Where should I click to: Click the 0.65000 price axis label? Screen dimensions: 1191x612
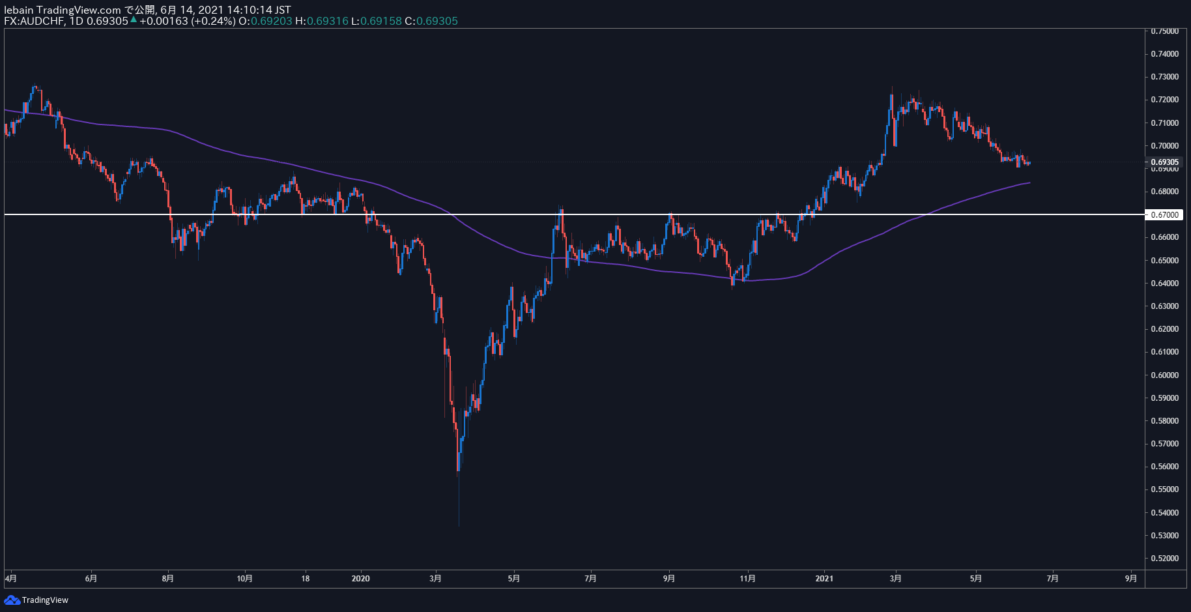[1164, 261]
